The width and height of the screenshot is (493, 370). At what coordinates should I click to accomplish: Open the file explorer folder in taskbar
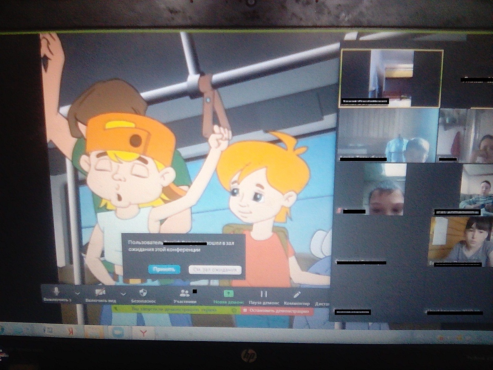pyautogui.click(x=94, y=332)
